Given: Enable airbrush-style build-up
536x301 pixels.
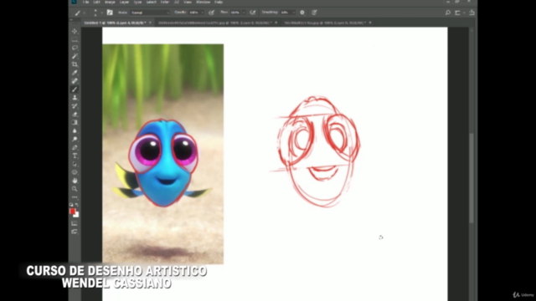Looking at the screenshot, I should (253, 13).
